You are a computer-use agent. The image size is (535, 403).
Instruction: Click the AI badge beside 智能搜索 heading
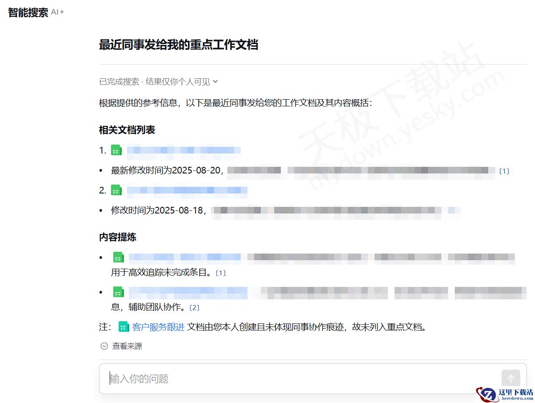(x=57, y=12)
